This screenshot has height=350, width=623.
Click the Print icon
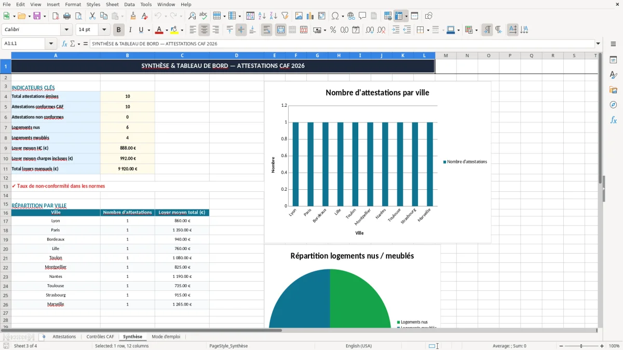point(67,16)
